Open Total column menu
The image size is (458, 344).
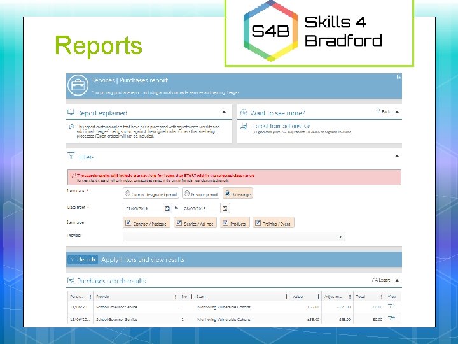[382, 296]
